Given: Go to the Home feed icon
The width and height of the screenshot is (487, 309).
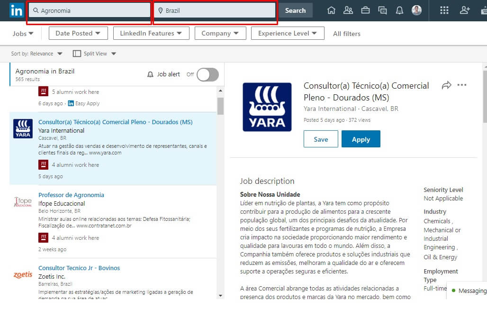Looking at the screenshot, I should [x=332, y=10].
